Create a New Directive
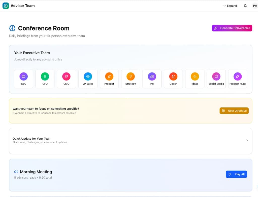 [234, 111]
